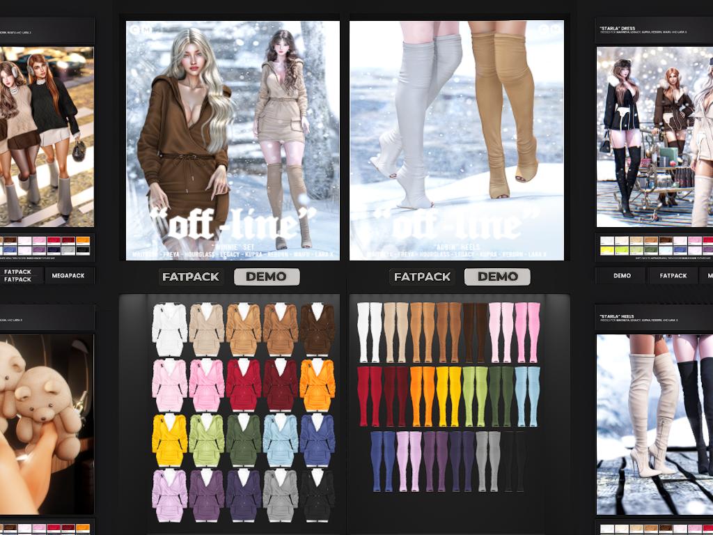The height and width of the screenshot is (535, 713).
Task: Pick the orange hoodie dress option
Action: (318, 384)
